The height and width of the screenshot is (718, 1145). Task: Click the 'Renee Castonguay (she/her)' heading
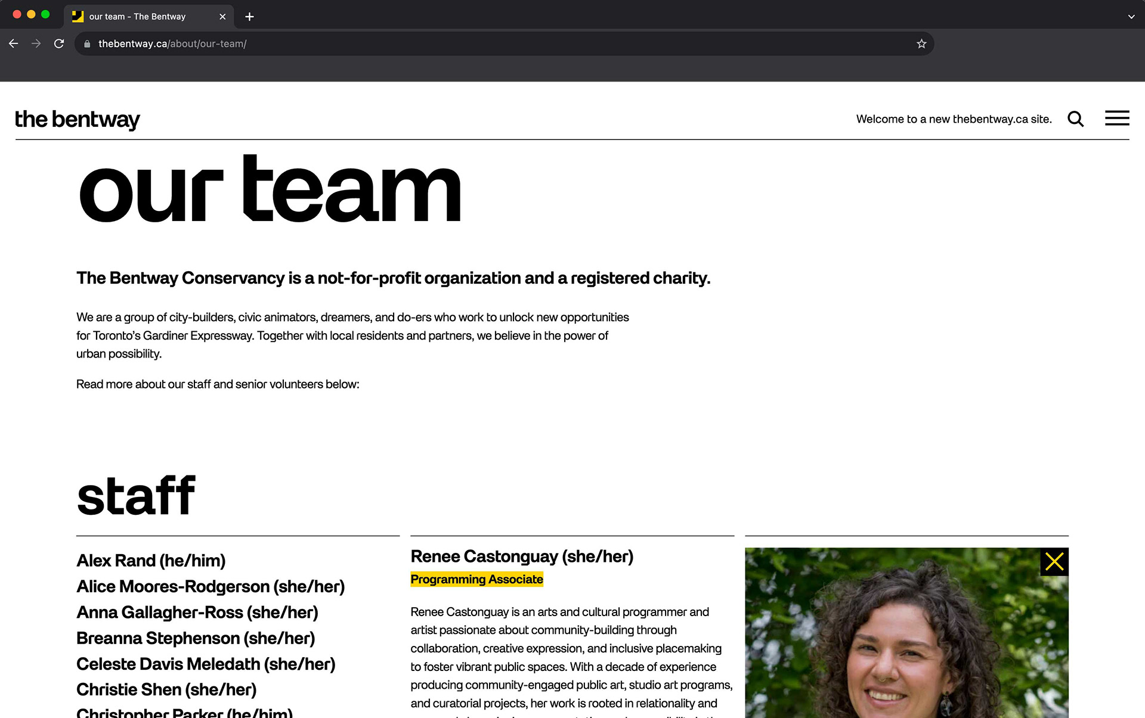pos(522,557)
